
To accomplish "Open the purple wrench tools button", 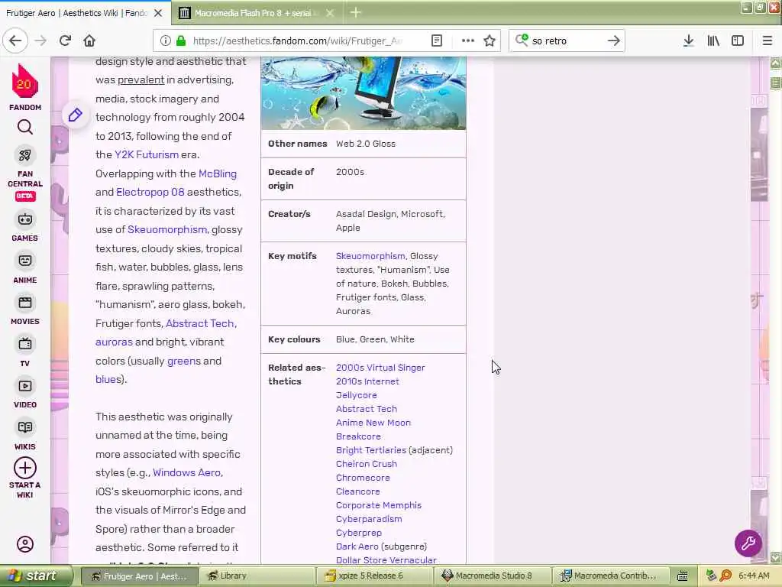I will tap(748, 543).
